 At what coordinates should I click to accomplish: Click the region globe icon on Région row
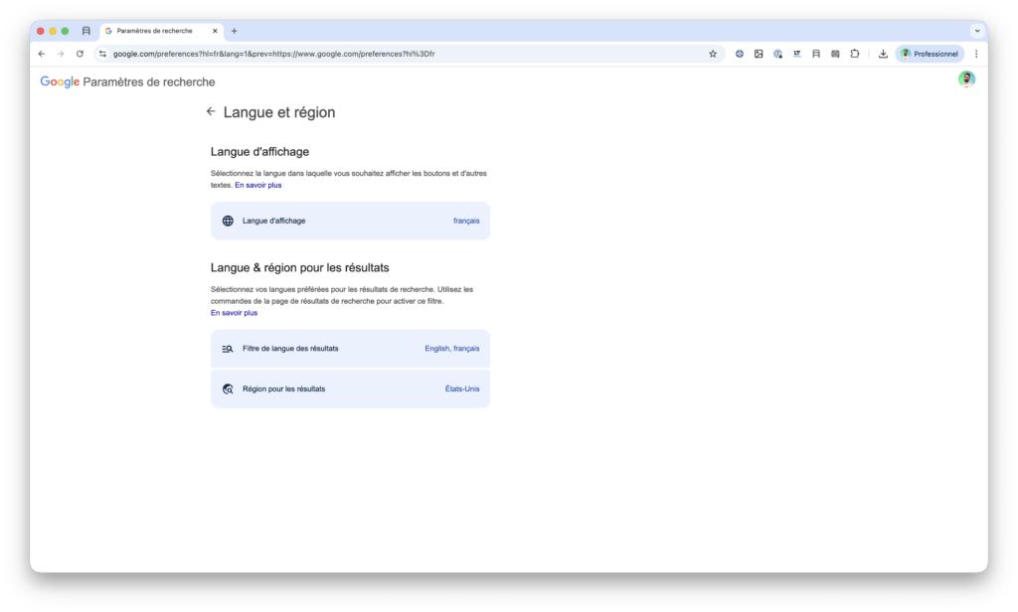click(227, 388)
